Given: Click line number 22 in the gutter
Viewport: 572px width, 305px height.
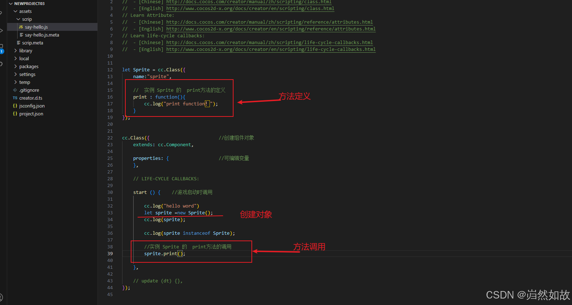Looking at the screenshot, I should (x=110, y=138).
